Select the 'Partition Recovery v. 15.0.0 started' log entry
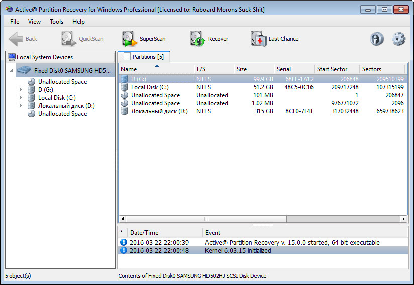Viewport: 414px width, 285px height. coord(263,242)
